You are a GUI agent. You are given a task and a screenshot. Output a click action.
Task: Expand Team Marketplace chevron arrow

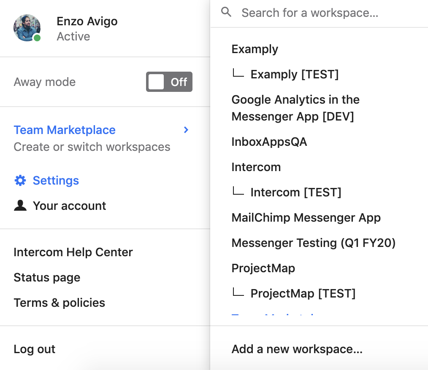coord(186,130)
